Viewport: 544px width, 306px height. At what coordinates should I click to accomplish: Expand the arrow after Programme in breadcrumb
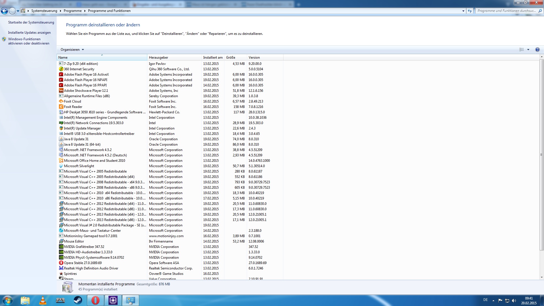[x=85, y=11]
